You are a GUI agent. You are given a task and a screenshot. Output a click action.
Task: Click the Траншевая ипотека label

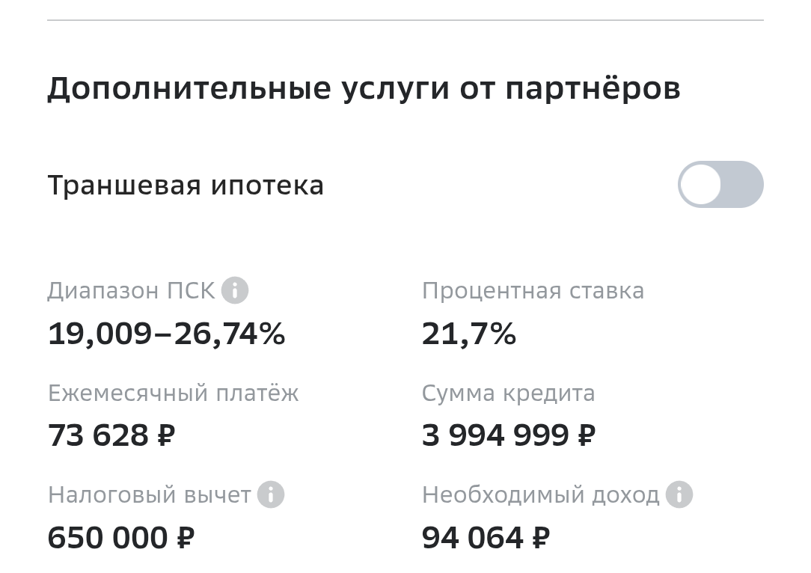pyautogui.click(x=186, y=186)
